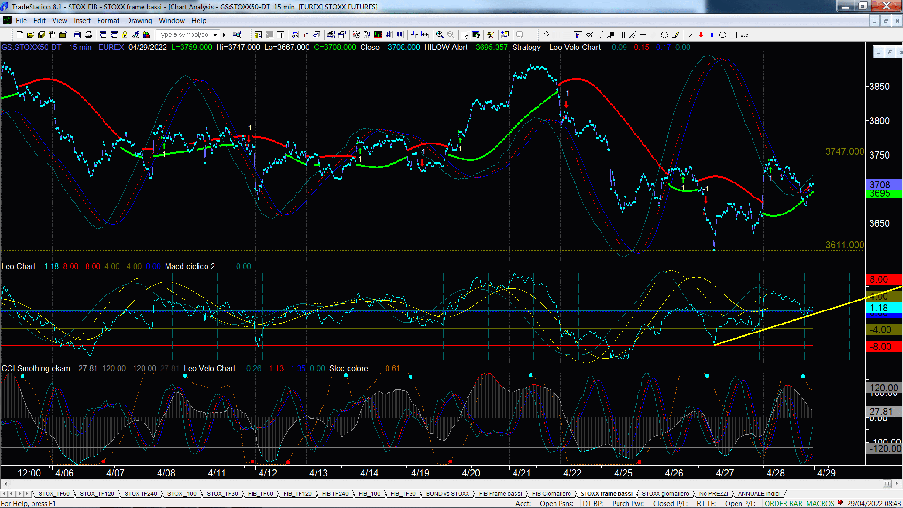Click the 3747.000 high level label
Image resolution: width=903 pixels, height=508 pixels.
tap(845, 151)
